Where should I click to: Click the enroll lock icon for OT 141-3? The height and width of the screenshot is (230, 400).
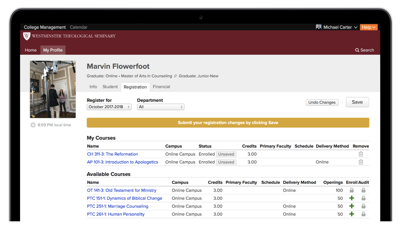[352, 190]
